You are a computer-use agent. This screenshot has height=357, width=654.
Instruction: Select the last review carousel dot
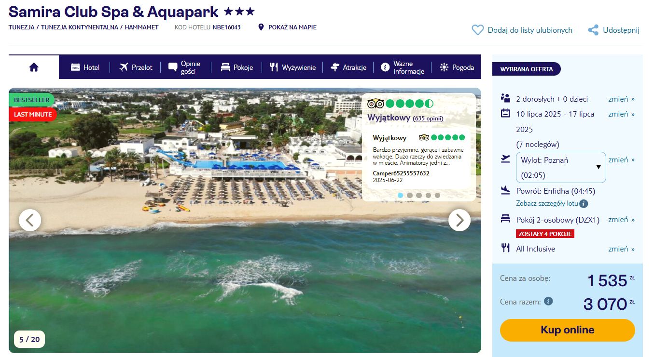tap(437, 195)
